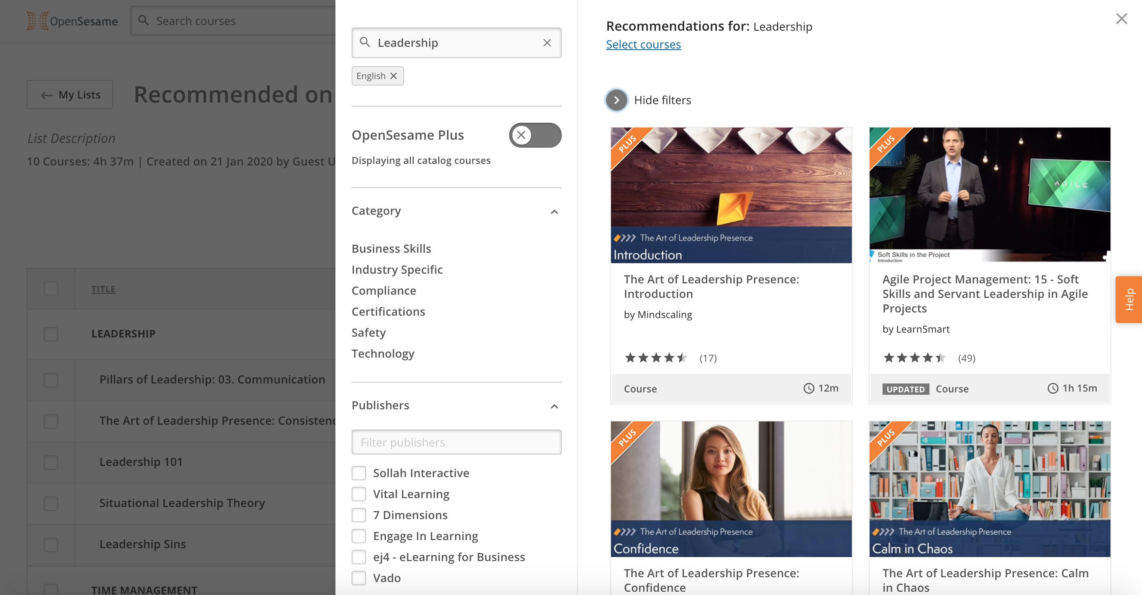
Task: Click the PLUS ribbon on Introduction course card
Action: pos(627,145)
